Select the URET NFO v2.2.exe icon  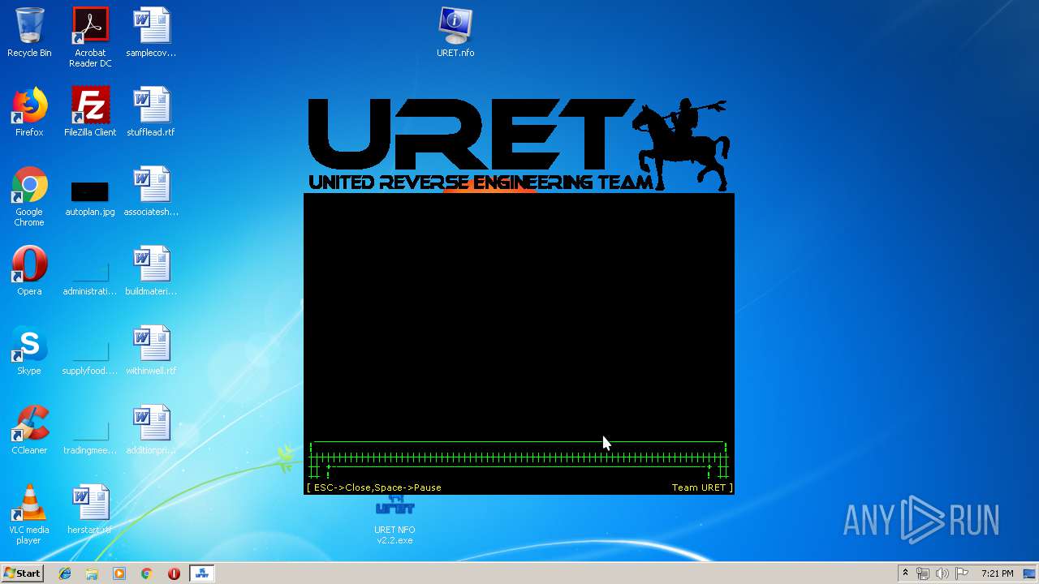pyautogui.click(x=395, y=519)
